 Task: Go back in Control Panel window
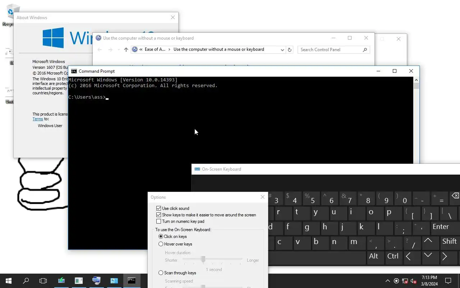click(100, 50)
